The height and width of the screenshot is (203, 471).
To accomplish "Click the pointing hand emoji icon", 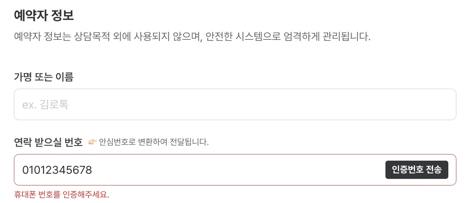I will (x=93, y=142).
